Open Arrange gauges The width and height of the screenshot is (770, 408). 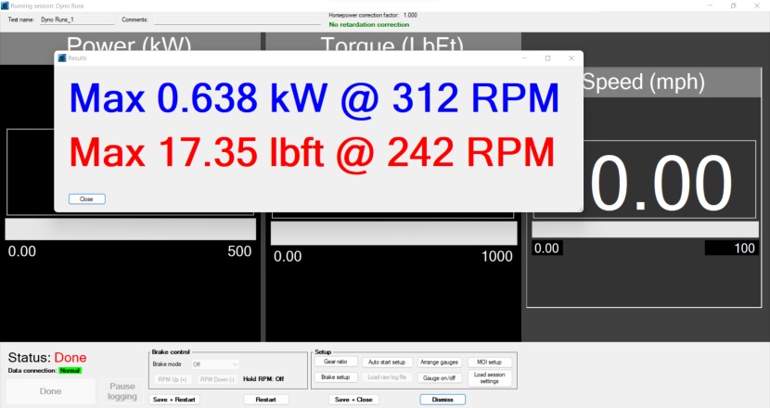(x=439, y=363)
